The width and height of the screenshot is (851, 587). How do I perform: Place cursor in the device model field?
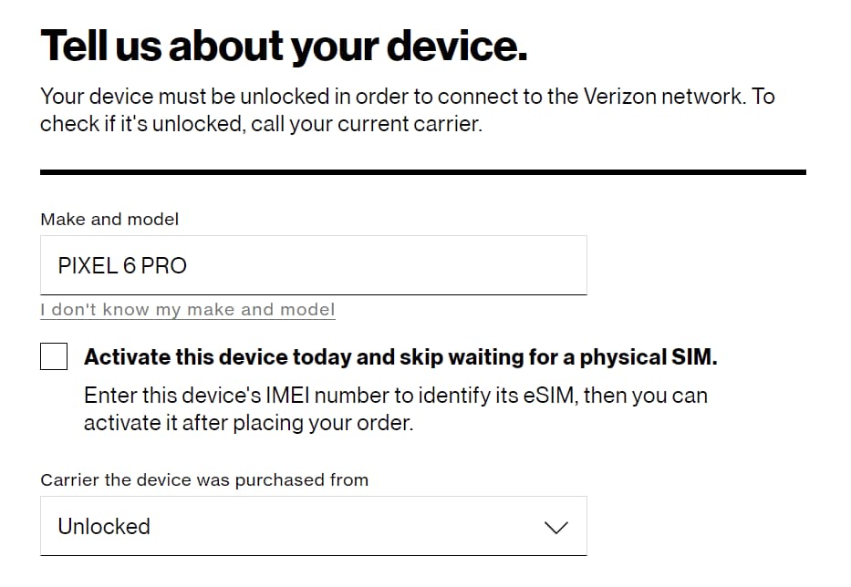[x=314, y=265]
